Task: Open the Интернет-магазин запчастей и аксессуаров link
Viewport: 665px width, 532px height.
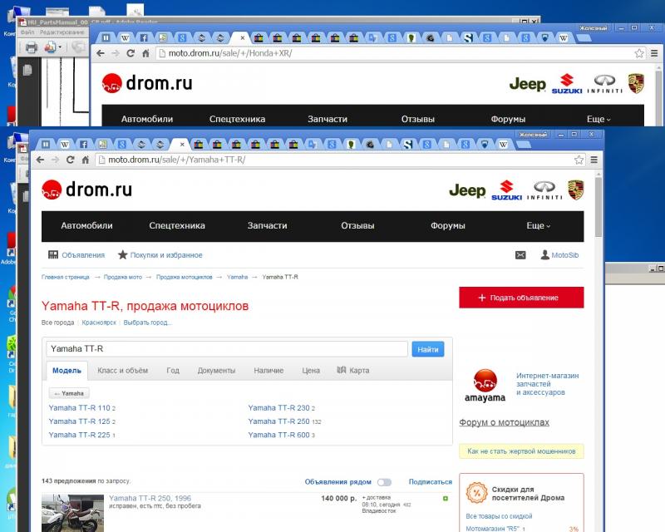Action: [547, 384]
